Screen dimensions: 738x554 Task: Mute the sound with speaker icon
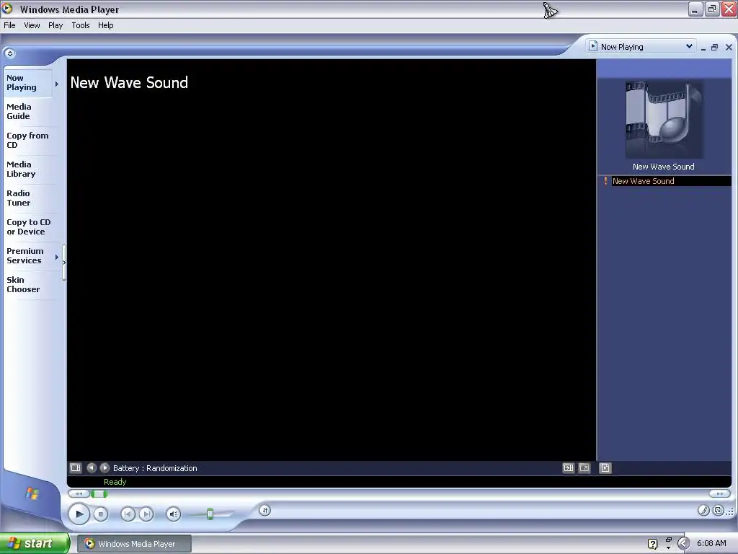[x=174, y=514]
